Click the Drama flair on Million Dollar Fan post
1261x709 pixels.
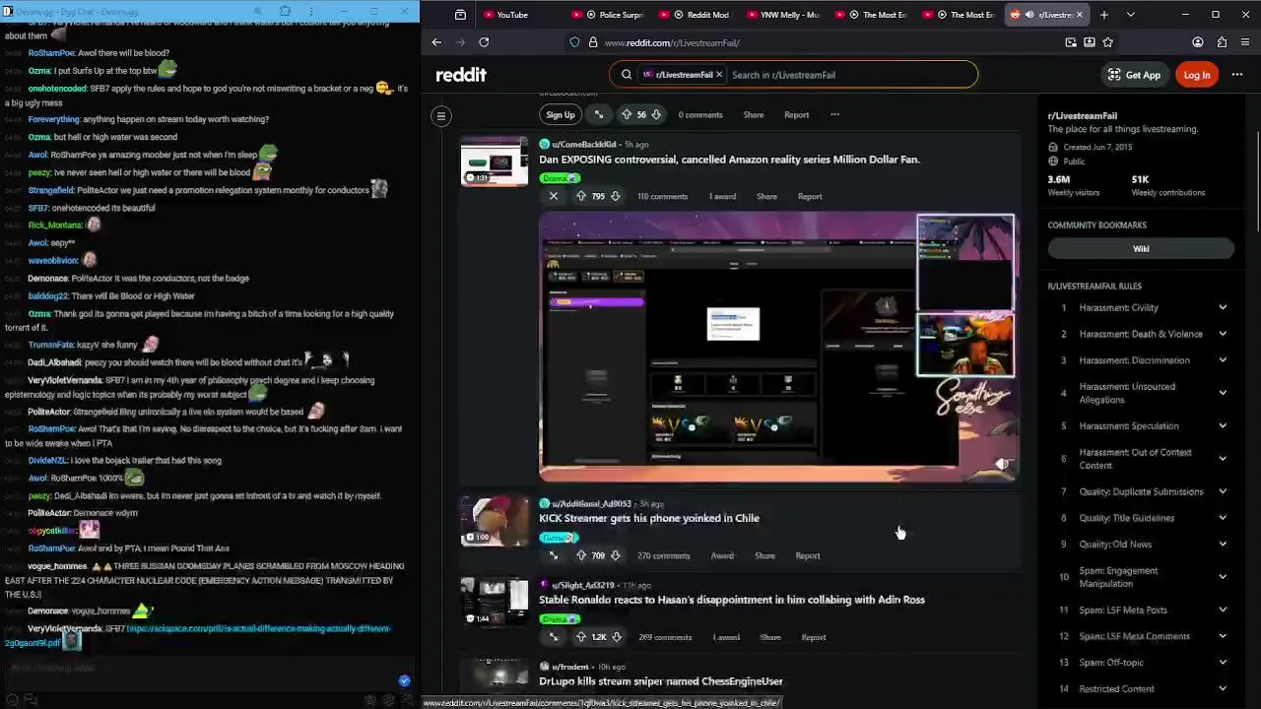[560, 178]
